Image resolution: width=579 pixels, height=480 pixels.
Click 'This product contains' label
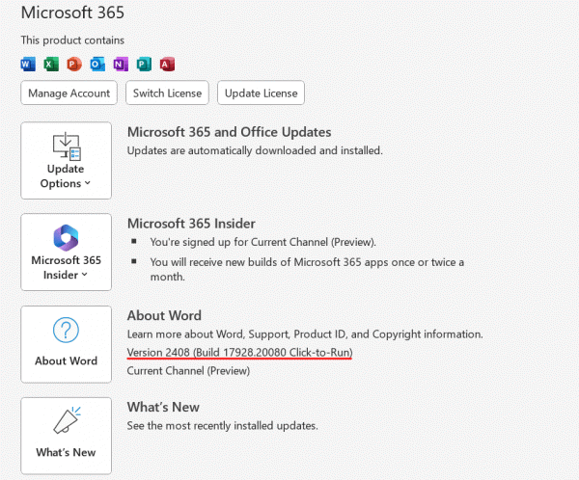(x=72, y=40)
